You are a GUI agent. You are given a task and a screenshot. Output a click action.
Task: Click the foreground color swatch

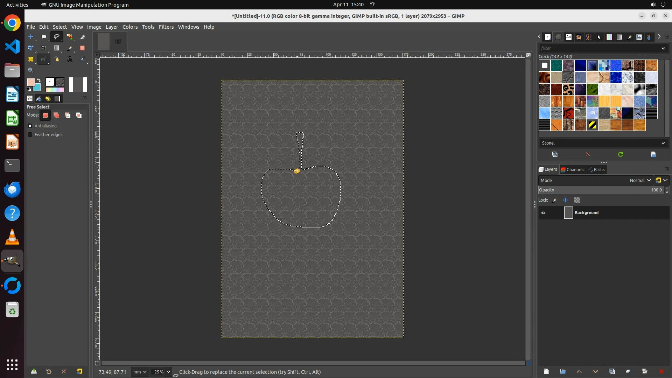coord(30,82)
